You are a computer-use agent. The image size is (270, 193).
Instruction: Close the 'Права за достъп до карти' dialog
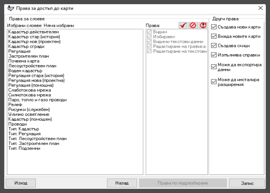pos(260,8)
